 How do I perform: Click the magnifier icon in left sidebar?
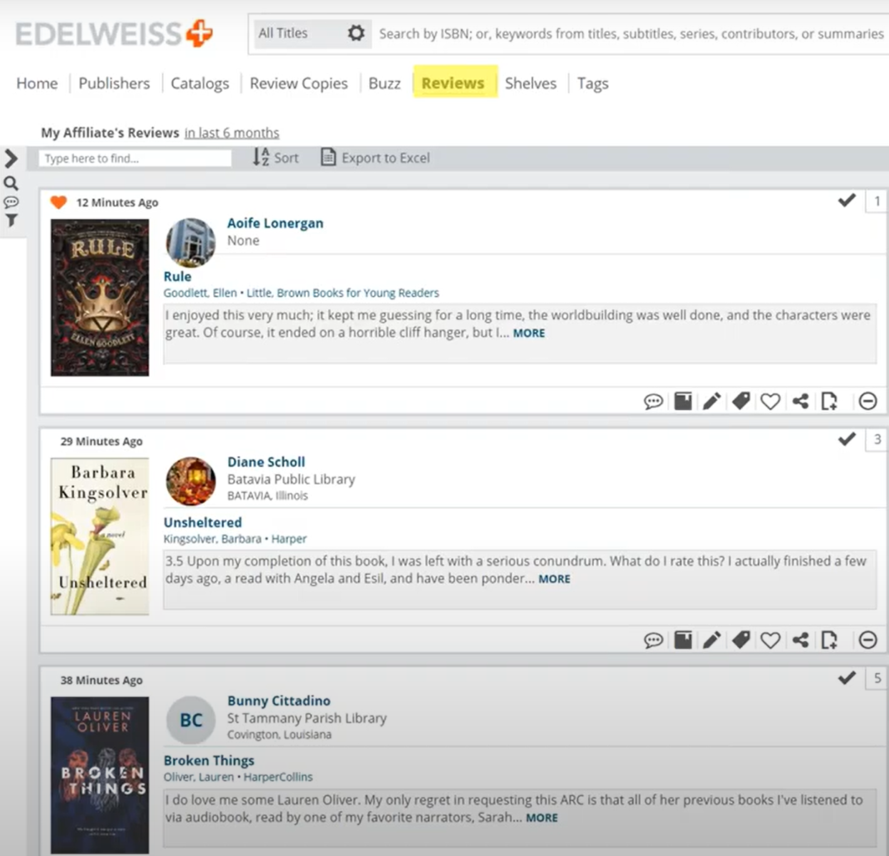11,183
